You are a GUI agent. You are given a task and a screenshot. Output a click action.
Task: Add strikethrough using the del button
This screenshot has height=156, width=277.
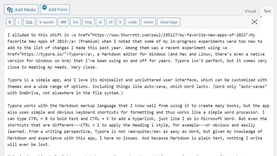click(63, 22)
